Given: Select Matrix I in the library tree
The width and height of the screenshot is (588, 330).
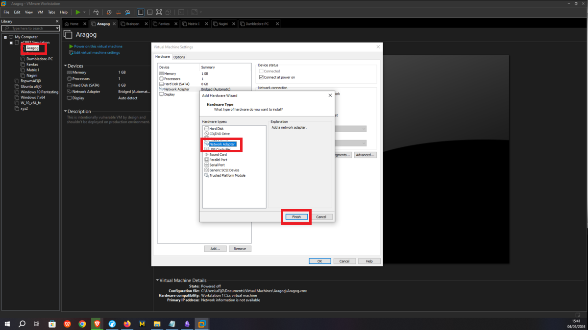Looking at the screenshot, I should point(33,70).
